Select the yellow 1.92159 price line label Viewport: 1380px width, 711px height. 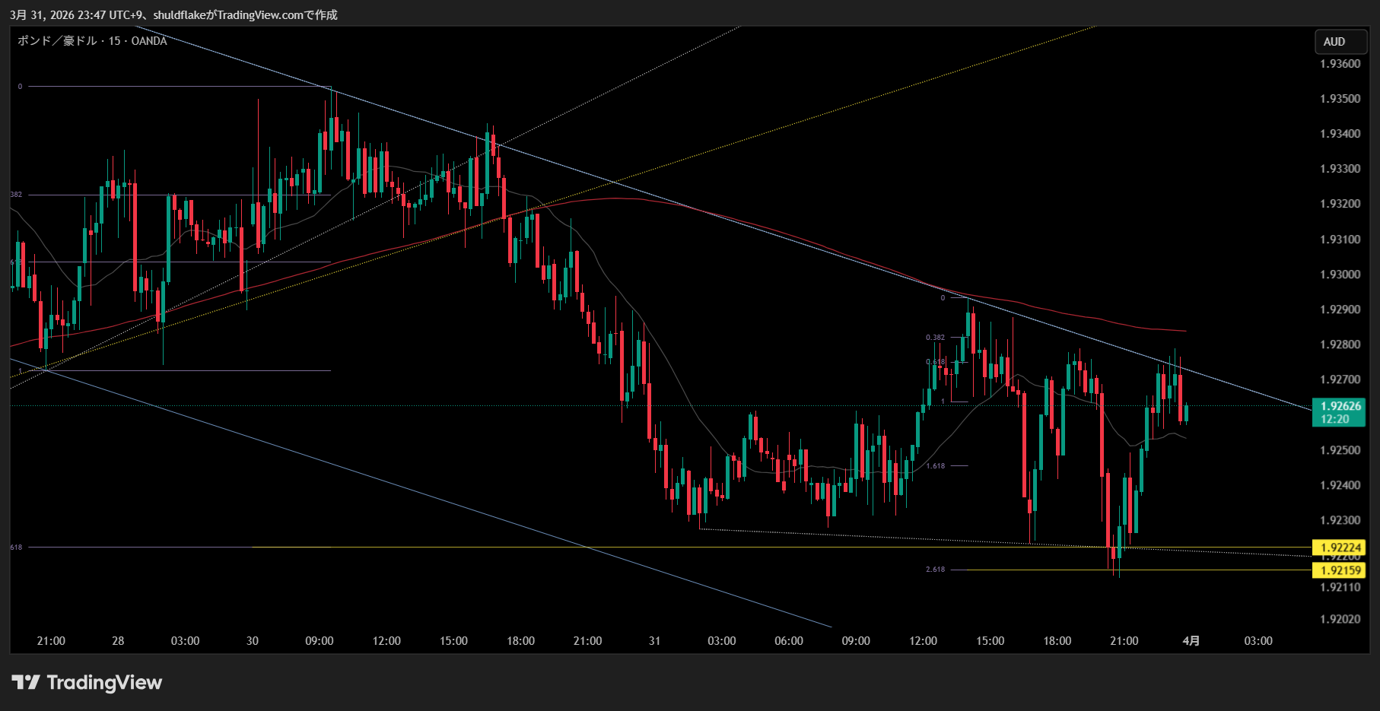pos(1340,570)
